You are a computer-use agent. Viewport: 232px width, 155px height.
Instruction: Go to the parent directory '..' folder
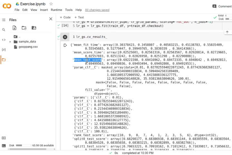pyautogui.click(x=17, y=36)
